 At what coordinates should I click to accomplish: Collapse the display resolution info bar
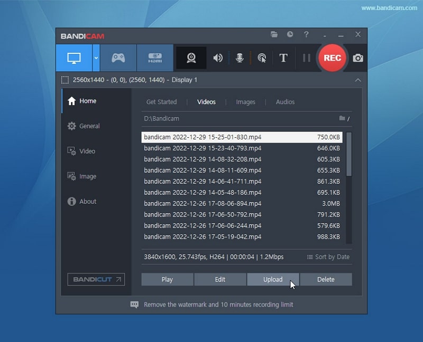point(358,80)
